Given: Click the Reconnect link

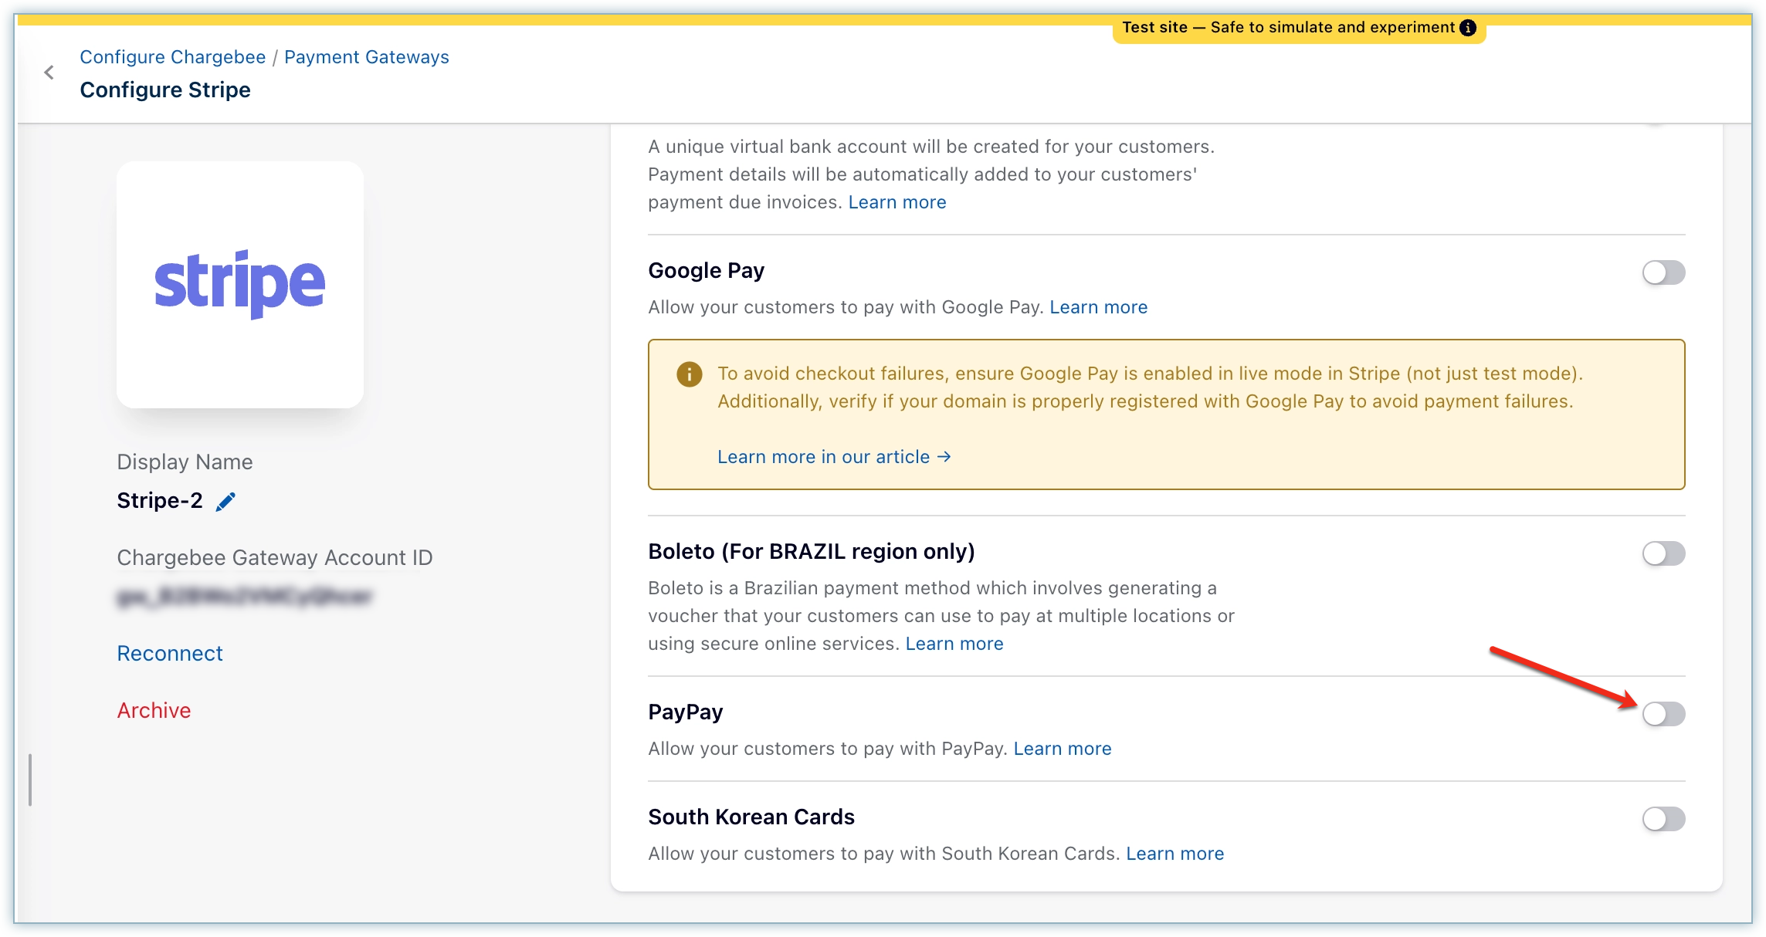Looking at the screenshot, I should (x=170, y=654).
